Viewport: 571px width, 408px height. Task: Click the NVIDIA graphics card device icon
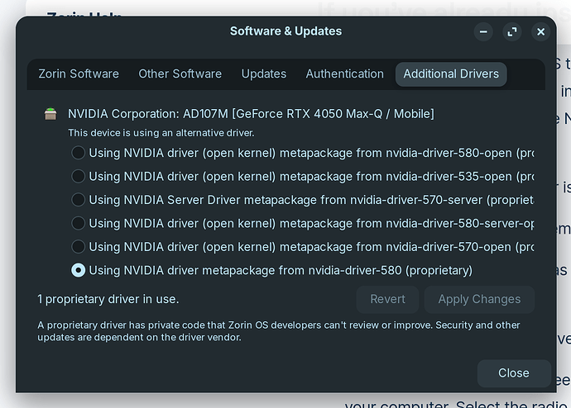(x=51, y=114)
